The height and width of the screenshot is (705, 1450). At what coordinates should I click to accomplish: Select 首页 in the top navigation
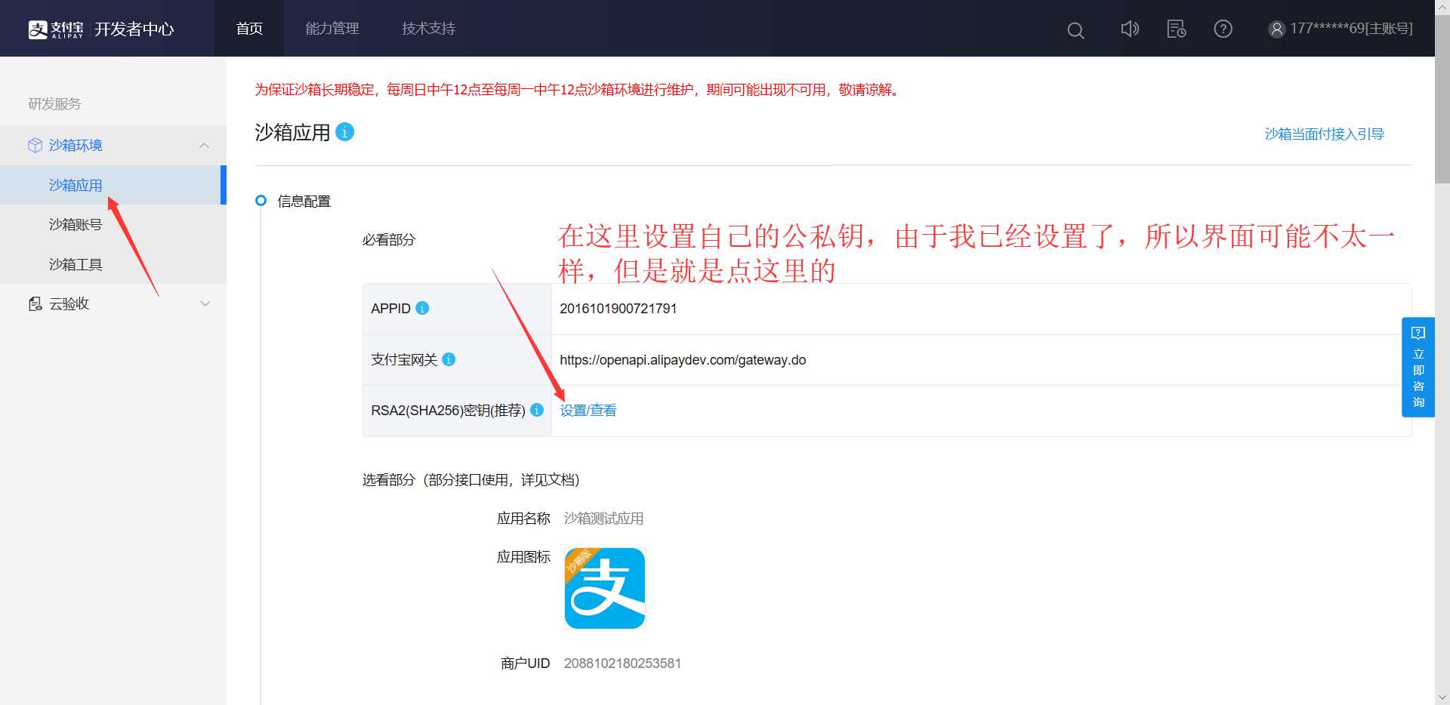(248, 28)
